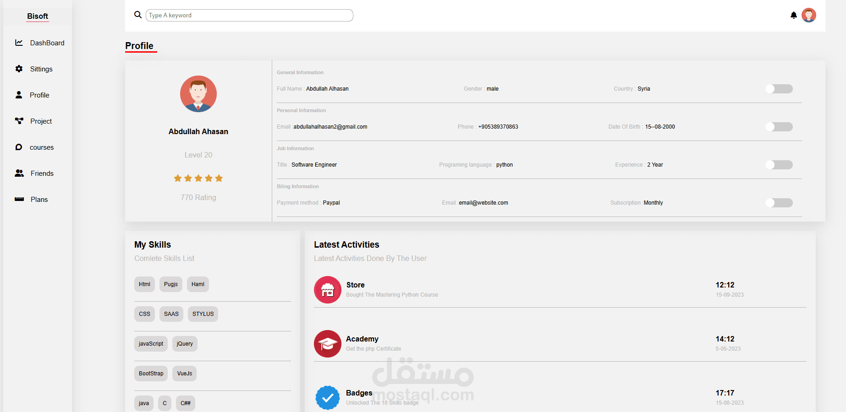This screenshot has width=846, height=412.
Task: Toggle the Job Information switch
Action: click(779, 165)
